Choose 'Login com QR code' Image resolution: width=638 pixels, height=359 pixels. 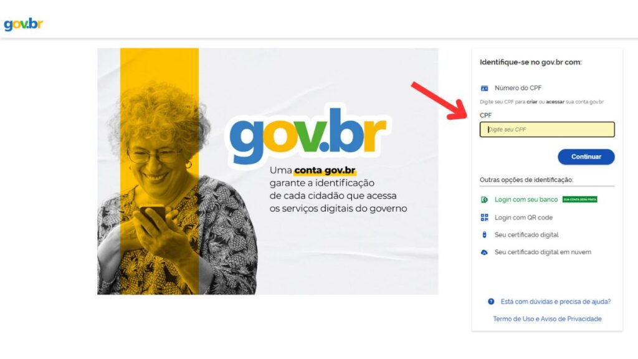tap(523, 218)
